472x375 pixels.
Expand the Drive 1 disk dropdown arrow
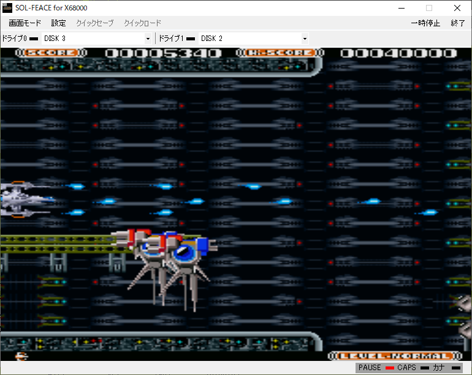click(x=305, y=39)
